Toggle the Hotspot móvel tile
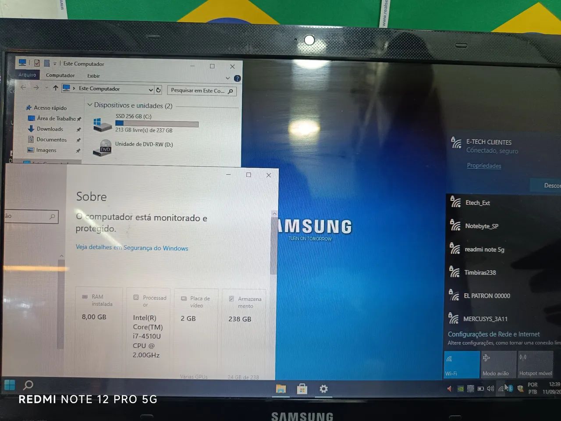Screen dimensions: 561x421 coord(536,364)
